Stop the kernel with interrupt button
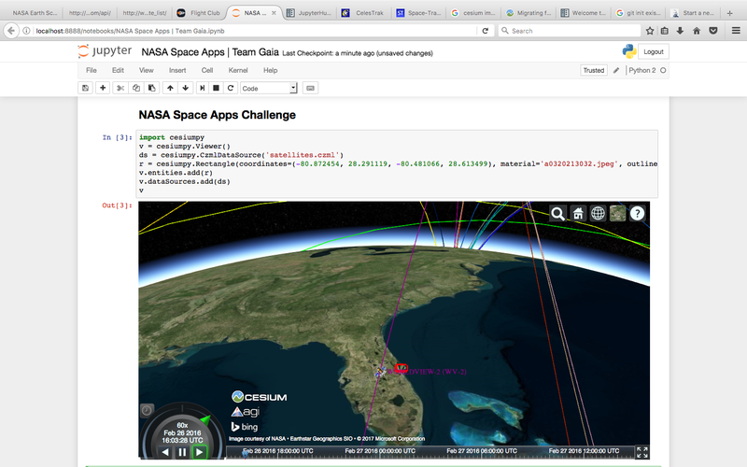 coord(216,88)
